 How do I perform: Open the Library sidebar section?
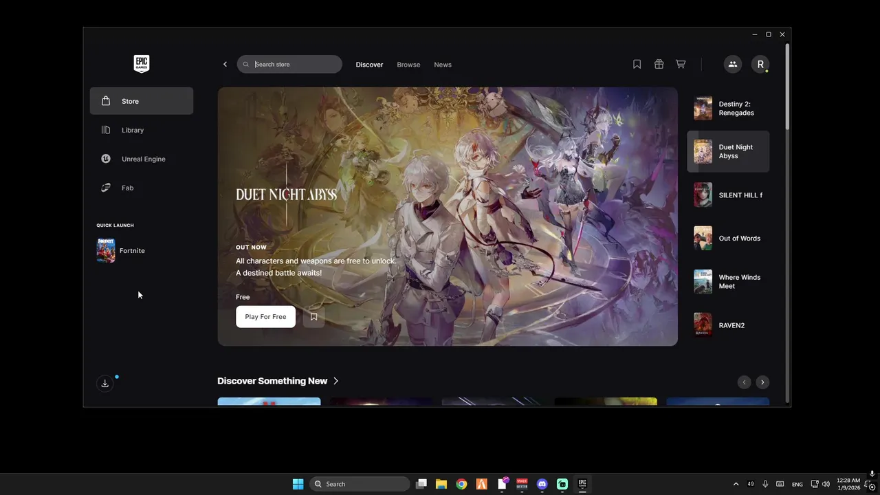[x=142, y=130]
